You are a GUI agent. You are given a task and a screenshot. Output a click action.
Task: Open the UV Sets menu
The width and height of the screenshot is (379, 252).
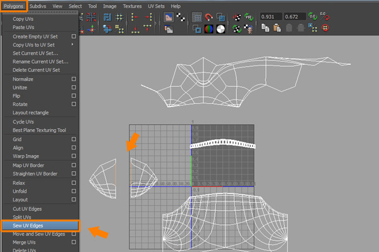pos(157,6)
